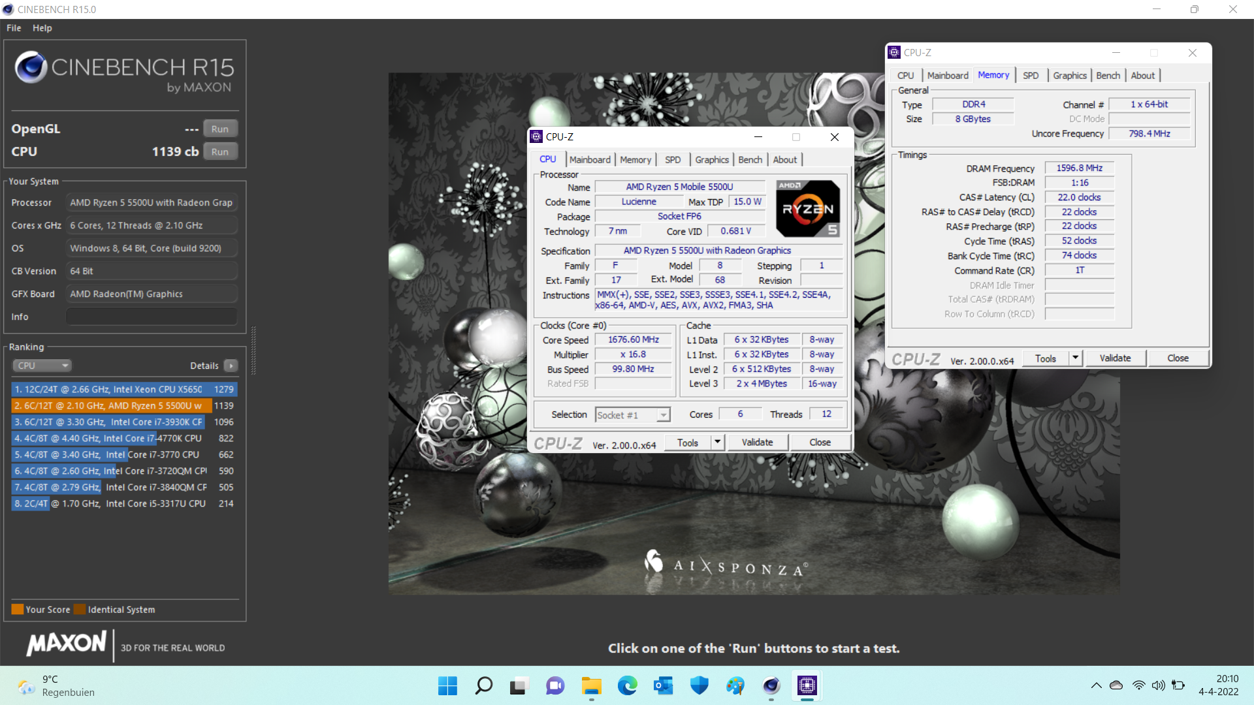Click the Info input field
Viewport: 1254px width, 705px height.
(x=152, y=317)
